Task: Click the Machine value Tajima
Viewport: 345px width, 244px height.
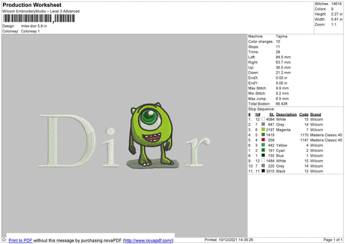Action: coord(281,36)
